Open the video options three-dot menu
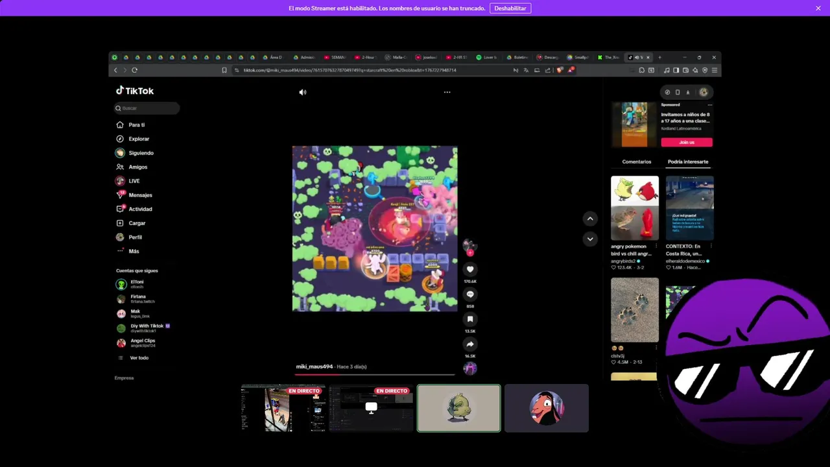 [x=447, y=92]
